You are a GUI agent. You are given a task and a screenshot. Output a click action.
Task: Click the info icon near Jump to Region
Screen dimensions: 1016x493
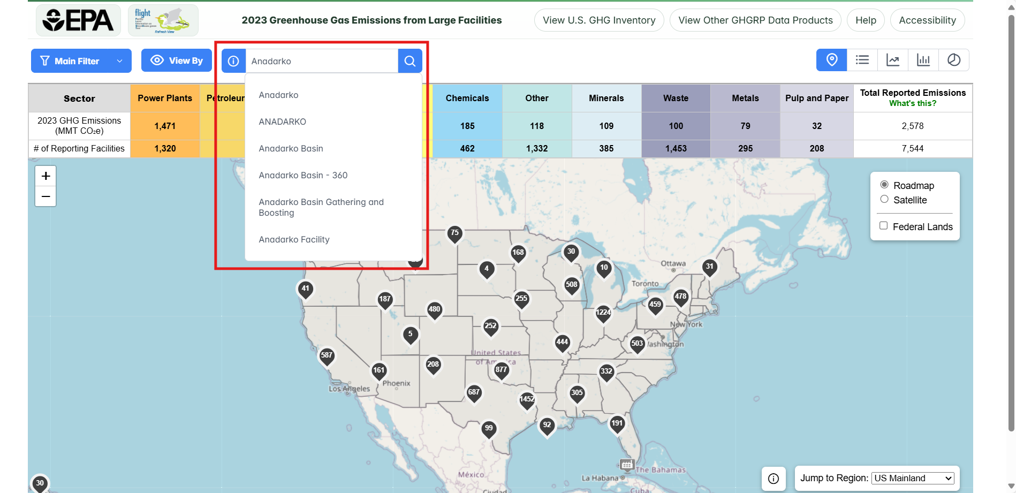click(x=774, y=478)
